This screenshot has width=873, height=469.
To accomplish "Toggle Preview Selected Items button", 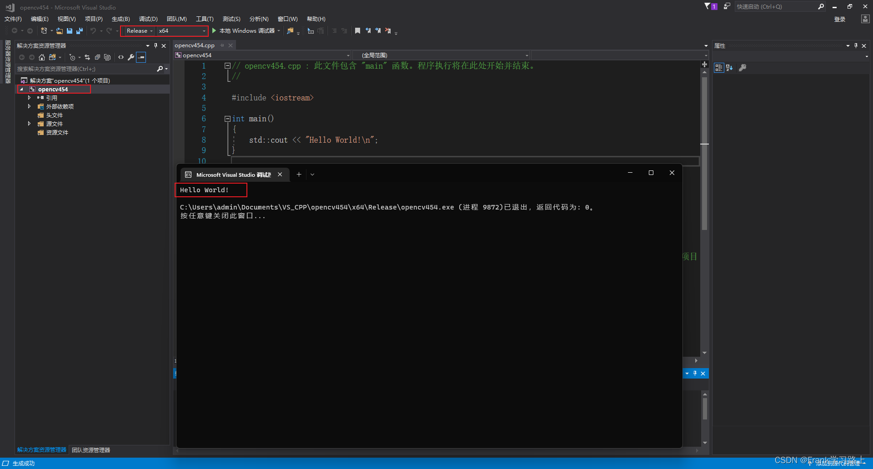I will click(x=141, y=57).
